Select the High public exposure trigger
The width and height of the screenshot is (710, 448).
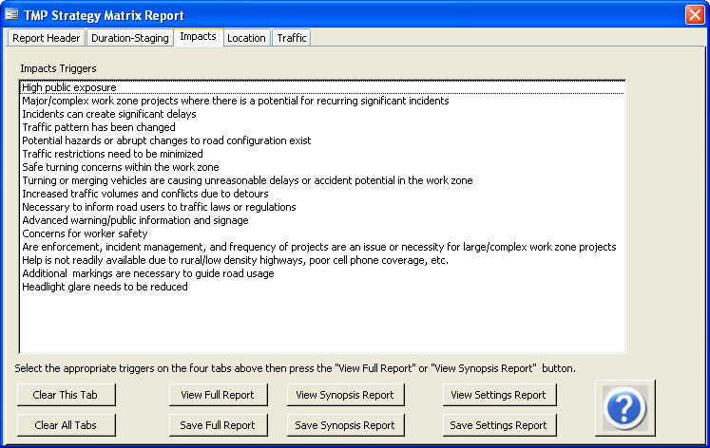coord(69,87)
